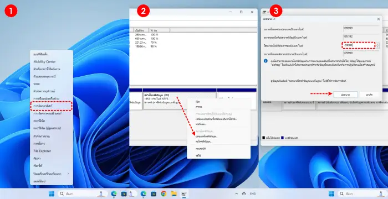The width and height of the screenshot is (388, 199).
Task: Show hidden tray icons via chevron
Action: coord(236,194)
